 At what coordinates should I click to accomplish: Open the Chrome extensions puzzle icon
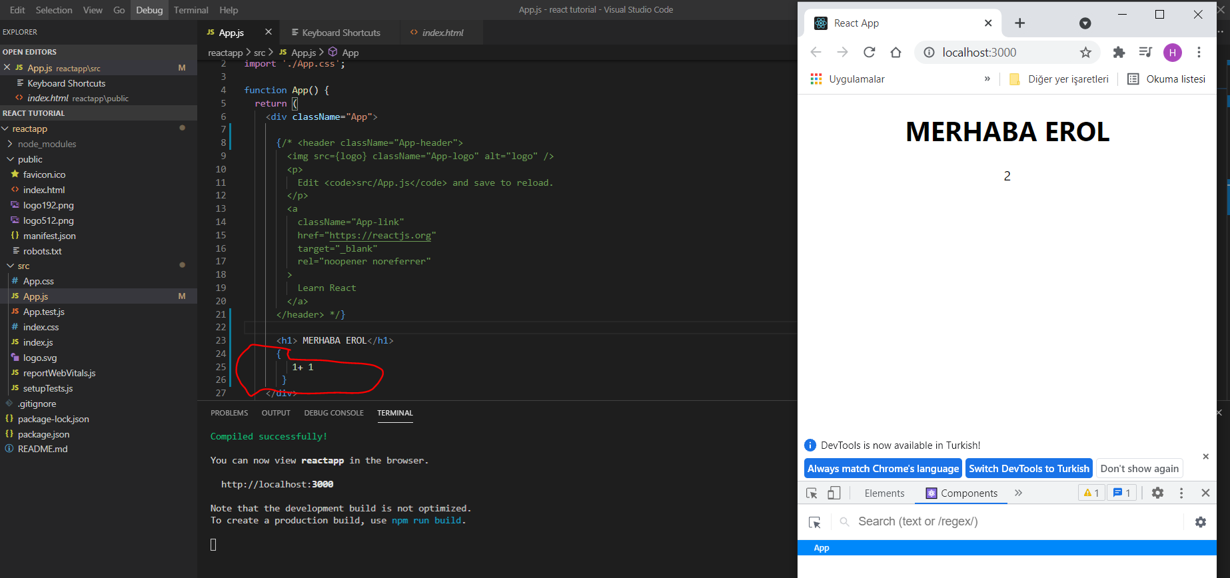tap(1119, 53)
